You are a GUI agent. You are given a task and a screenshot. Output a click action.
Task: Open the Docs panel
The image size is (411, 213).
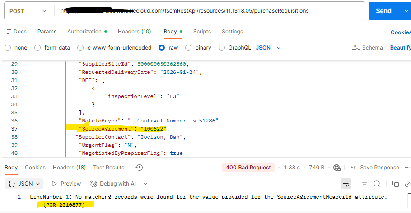pos(16,32)
